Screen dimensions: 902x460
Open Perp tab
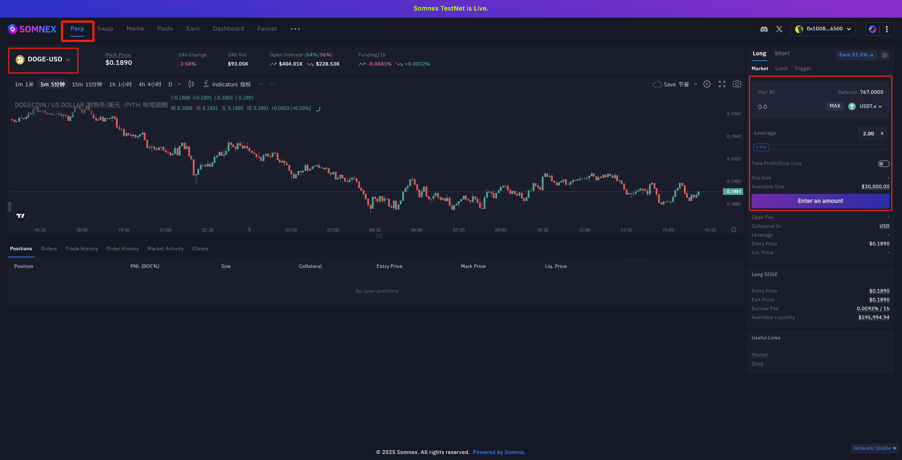click(77, 29)
